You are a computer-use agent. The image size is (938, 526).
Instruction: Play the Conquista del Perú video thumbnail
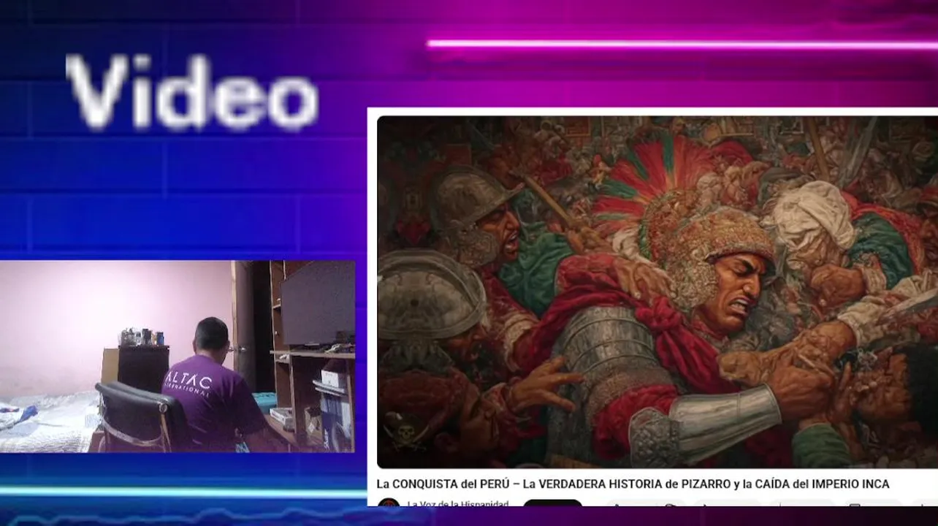pos(657,291)
